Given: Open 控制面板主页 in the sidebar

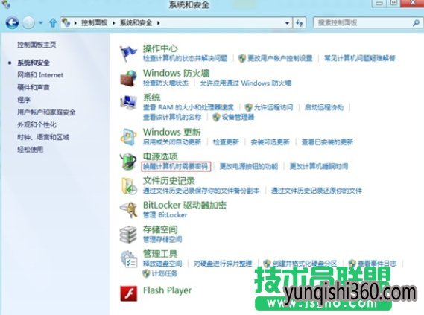Looking at the screenshot, I should (x=37, y=45).
